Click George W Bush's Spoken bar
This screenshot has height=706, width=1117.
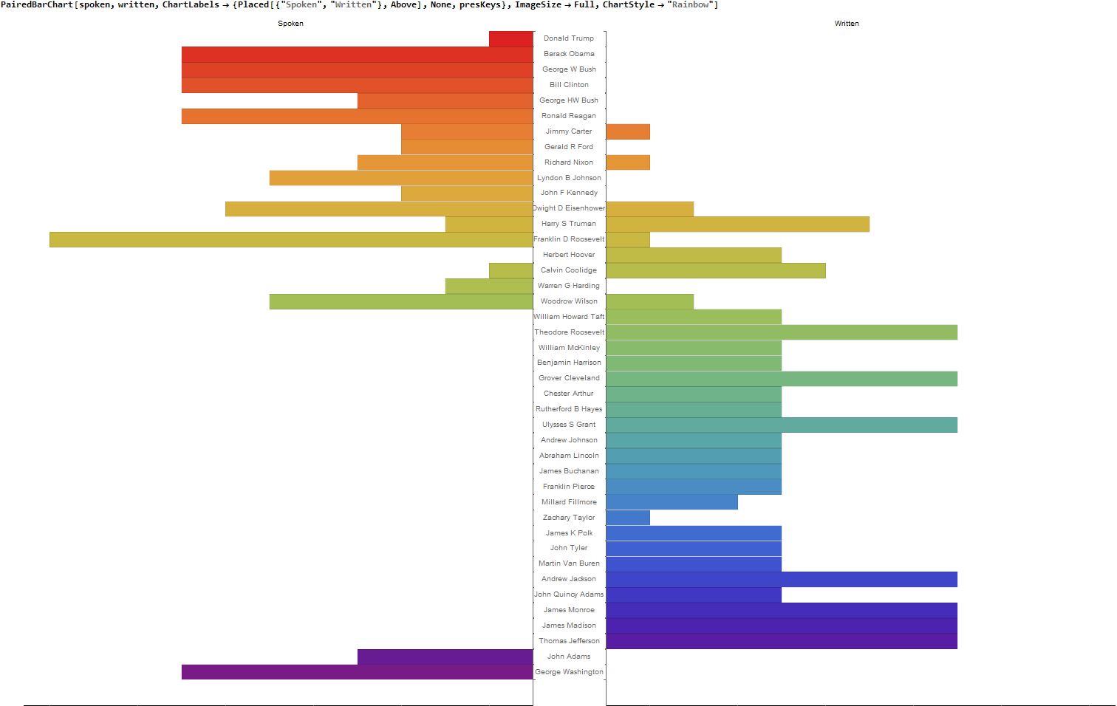tap(358, 69)
